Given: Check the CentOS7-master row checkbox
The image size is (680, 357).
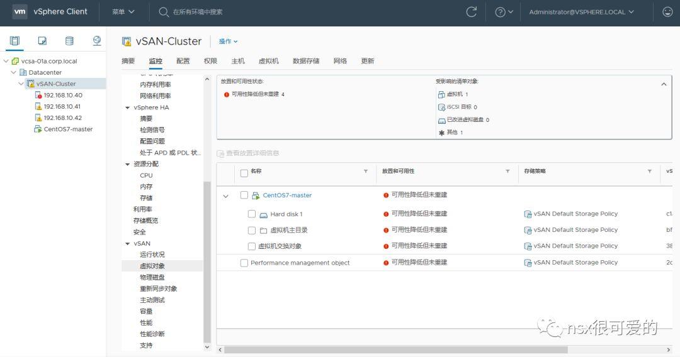Looking at the screenshot, I should [244, 195].
